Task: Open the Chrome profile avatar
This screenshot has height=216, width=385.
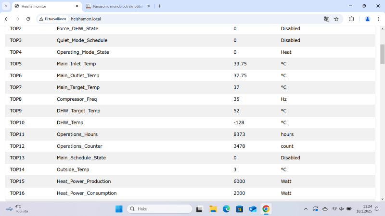Action: (x=367, y=19)
